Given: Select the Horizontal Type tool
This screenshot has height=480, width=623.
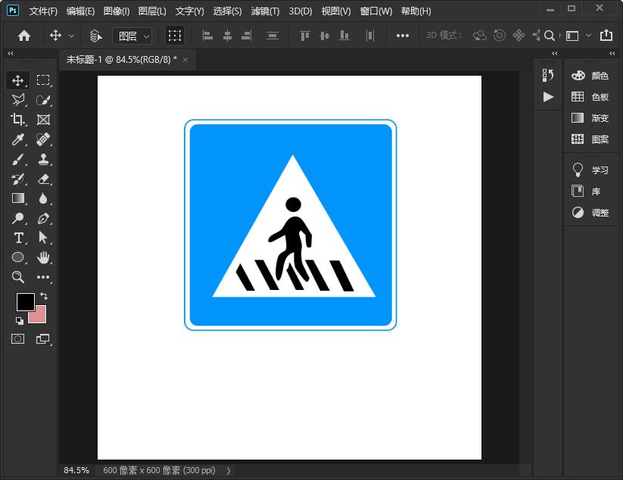Looking at the screenshot, I should point(18,238).
